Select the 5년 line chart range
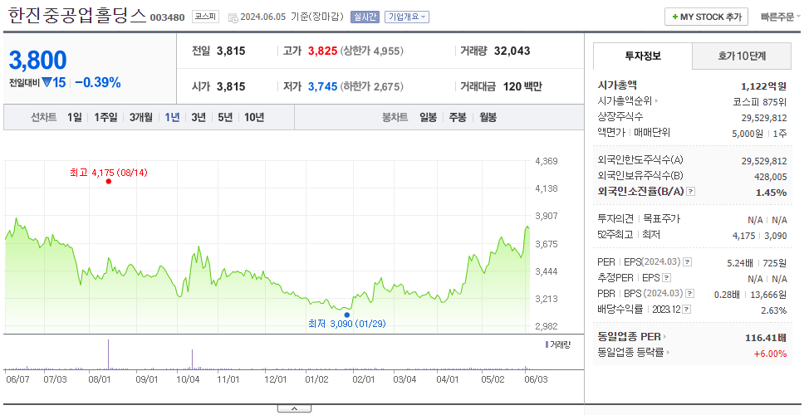This screenshot has height=415, width=804. point(225,117)
